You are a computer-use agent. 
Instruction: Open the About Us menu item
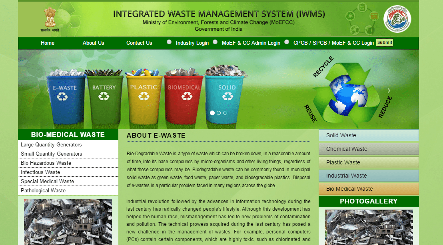(93, 43)
